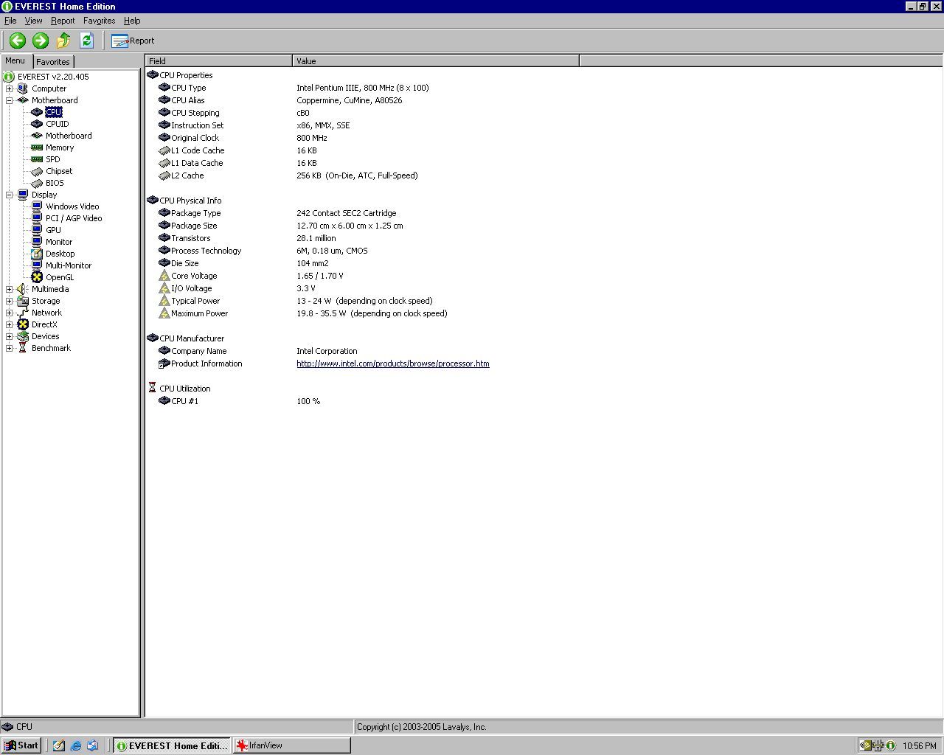Select the Motherboard sub-item in tree
Image resolution: width=944 pixels, height=755 pixels.
(x=69, y=136)
